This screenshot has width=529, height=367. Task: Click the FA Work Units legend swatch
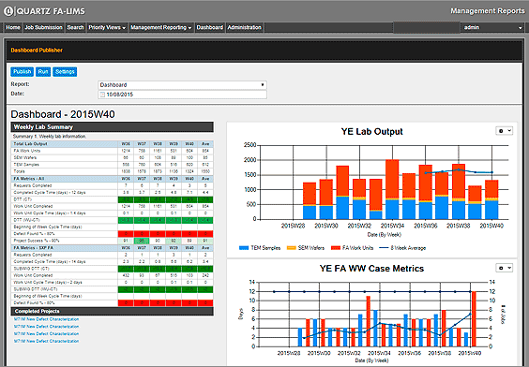click(336, 248)
